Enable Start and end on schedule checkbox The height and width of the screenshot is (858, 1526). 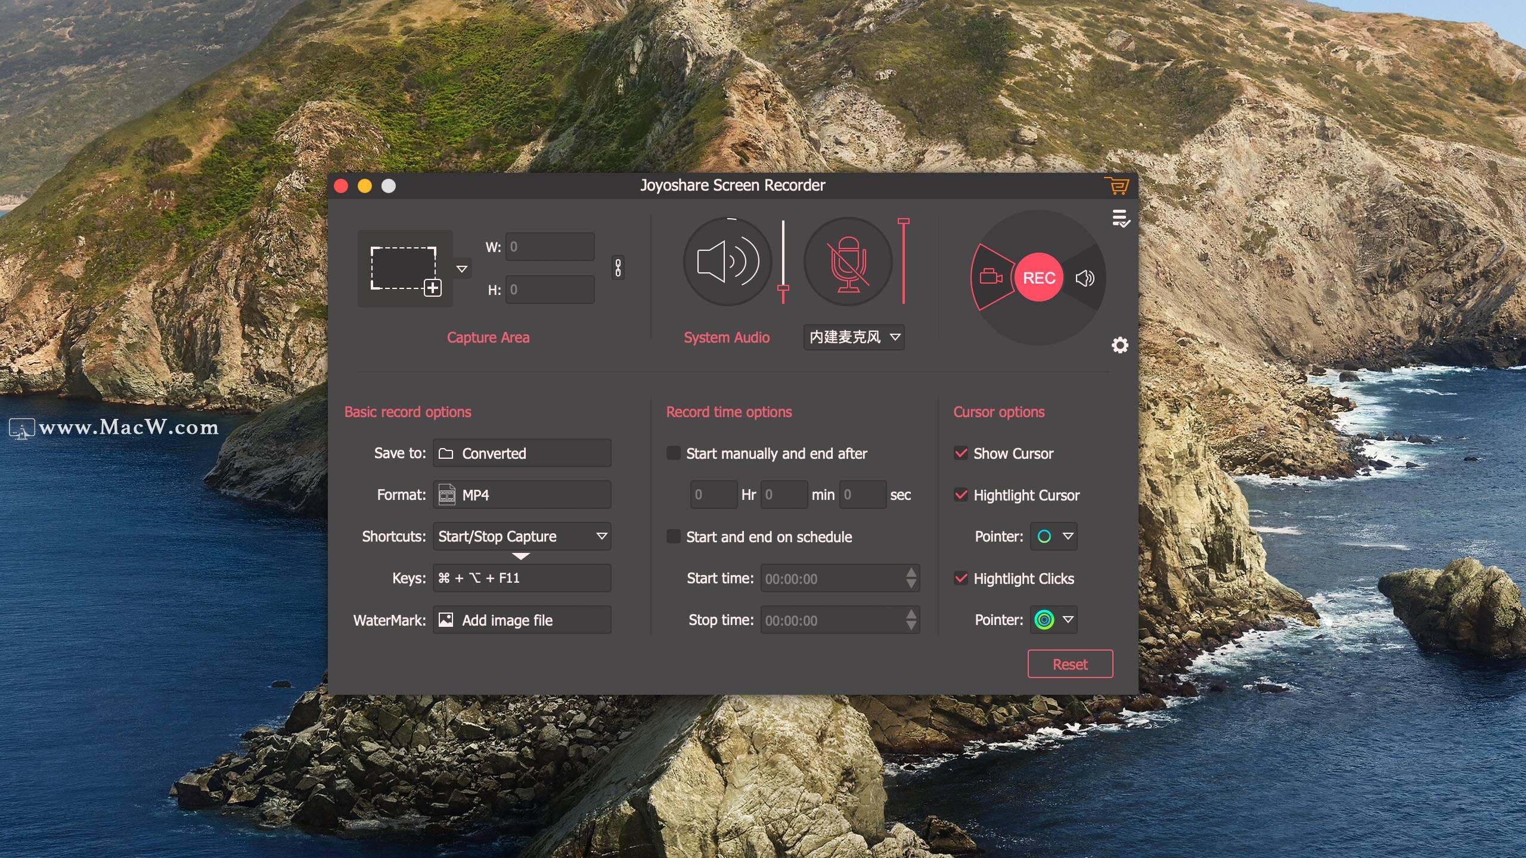(x=673, y=536)
